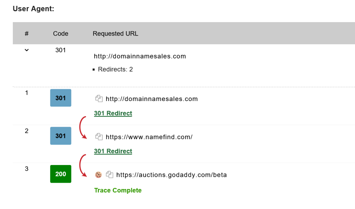Screen dimensions: 355x209
Task: Click the Code column header
Action: click(61, 34)
